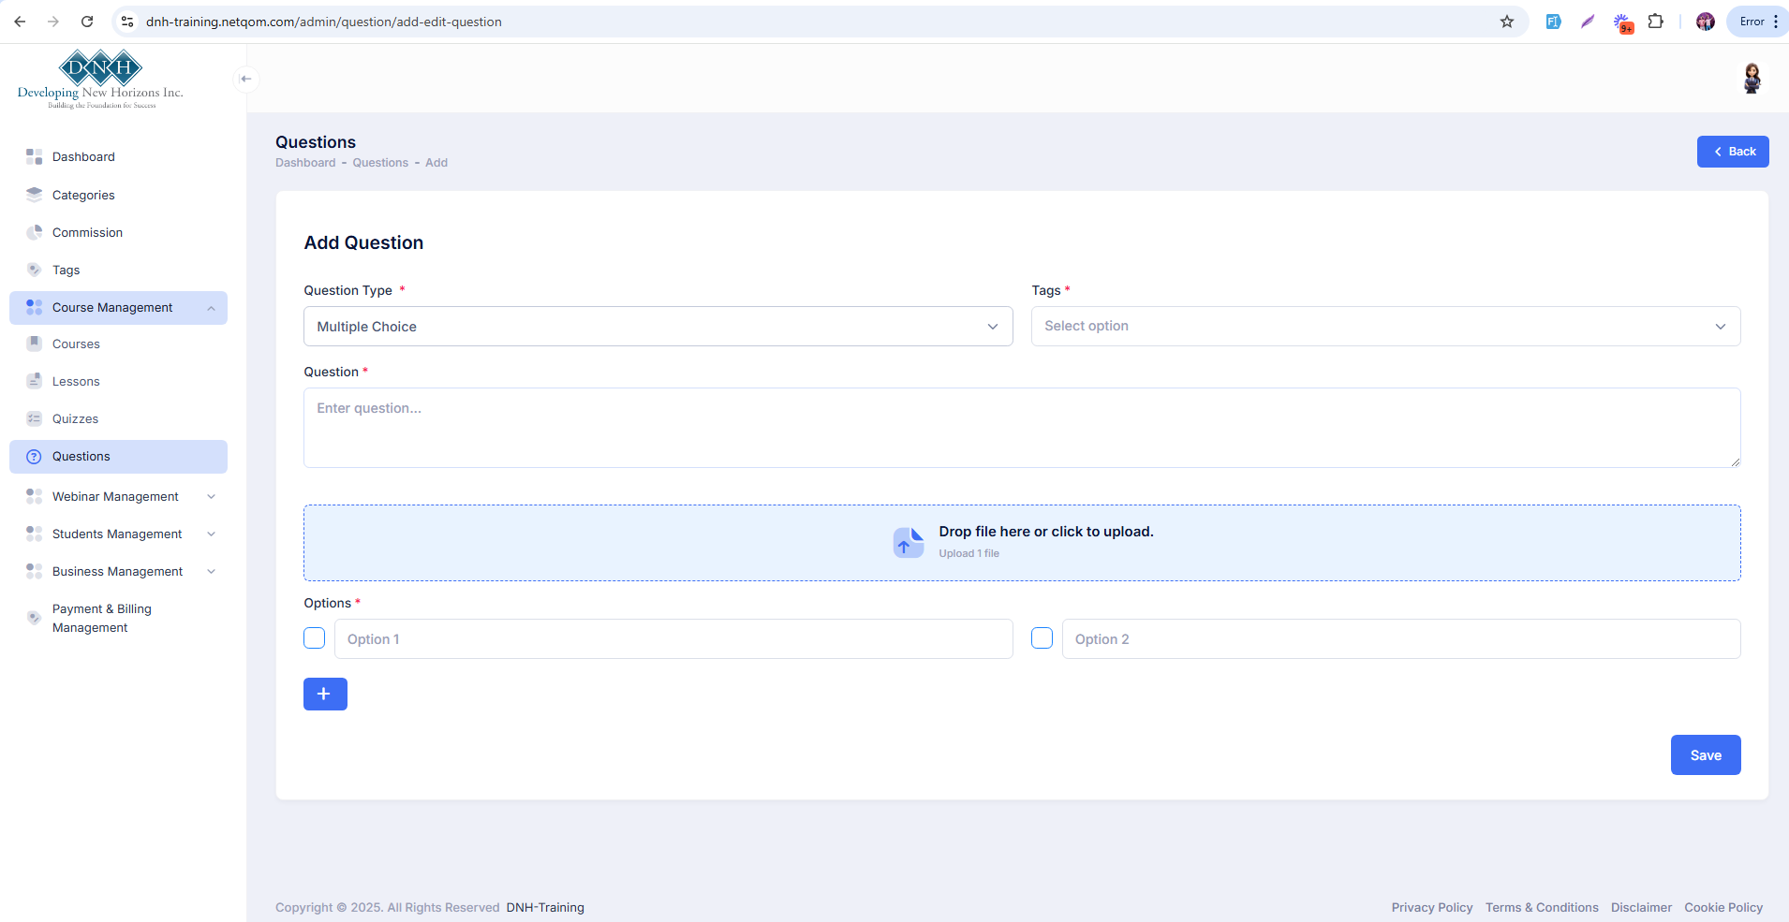
Task: Click the Dashboard grid icon in sidebar
Action: 35,156
